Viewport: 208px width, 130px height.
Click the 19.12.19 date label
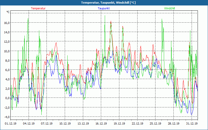119,123
